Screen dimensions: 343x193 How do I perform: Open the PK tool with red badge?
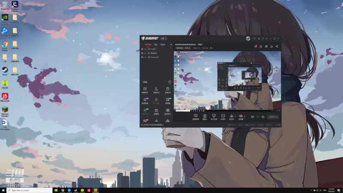pyautogui.click(x=145, y=121)
